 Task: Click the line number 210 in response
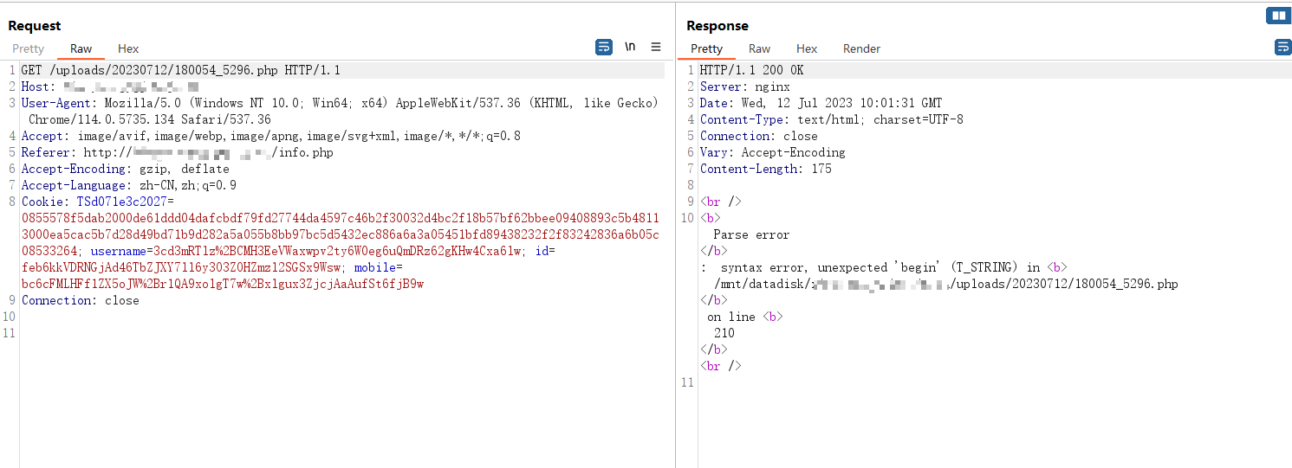[724, 333]
